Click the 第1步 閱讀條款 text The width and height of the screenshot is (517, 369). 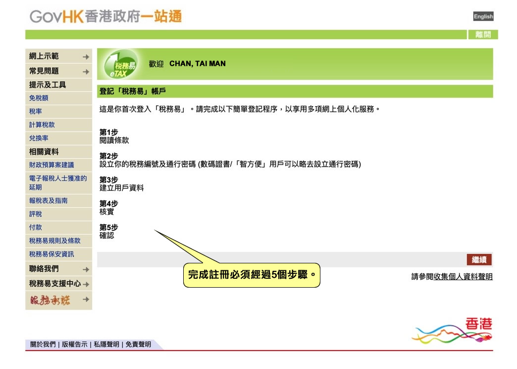coord(114,136)
